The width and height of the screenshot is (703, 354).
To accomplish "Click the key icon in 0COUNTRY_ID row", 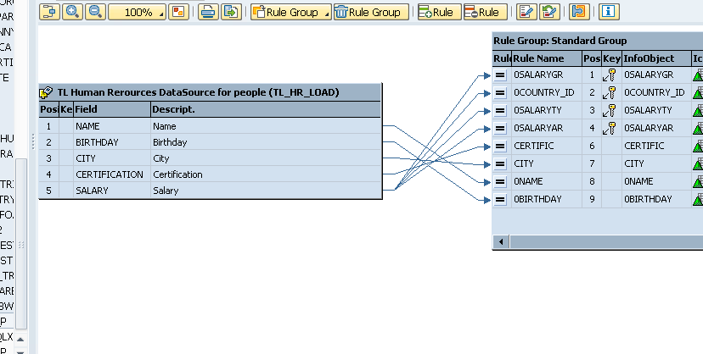I will (610, 93).
